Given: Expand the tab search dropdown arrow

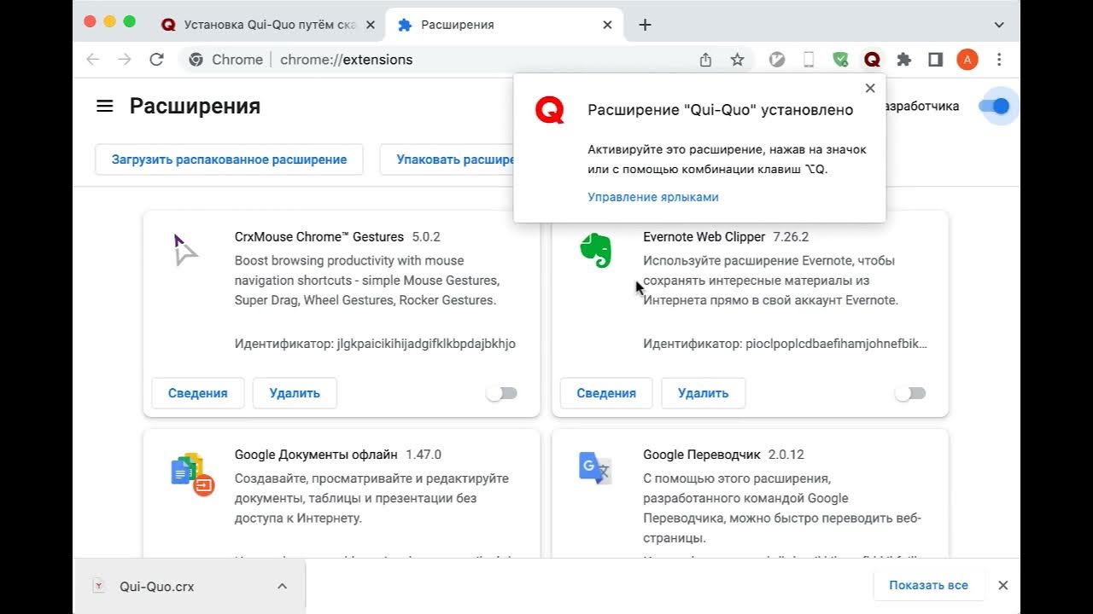Looking at the screenshot, I should click(x=999, y=25).
